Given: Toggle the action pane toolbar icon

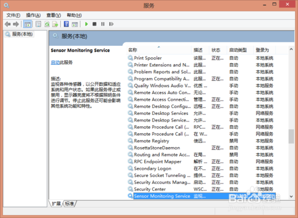Looking at the screenshot, I should point(75,24).
